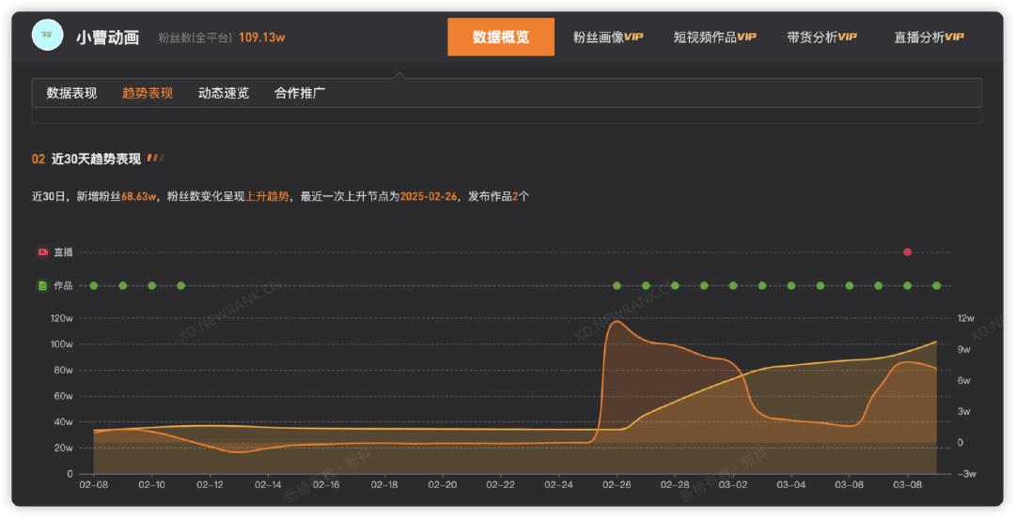This screenshot has width=1015, height=518.
Task: Click the 2025-02-26 date link
Action: click(429, 196)
